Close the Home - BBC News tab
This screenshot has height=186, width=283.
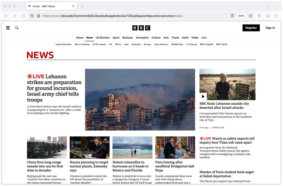pyautogui.click(x=73, y=6)
